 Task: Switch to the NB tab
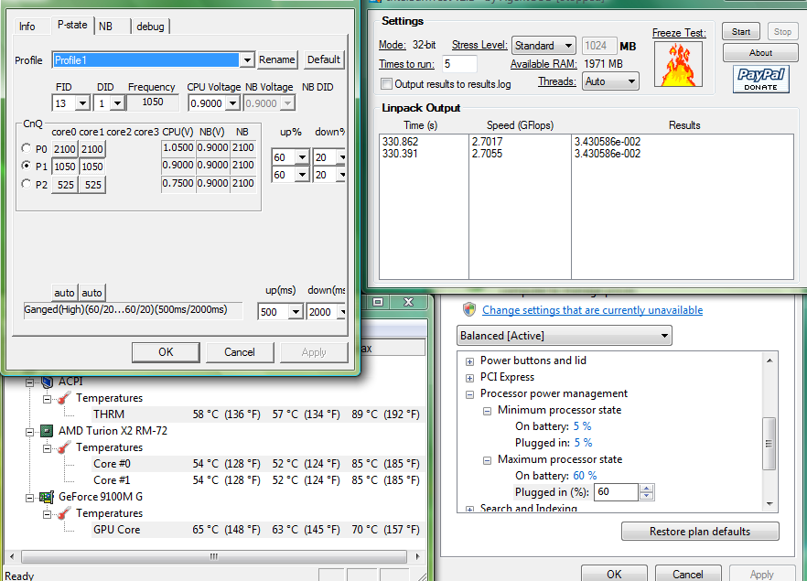point(106,26)
